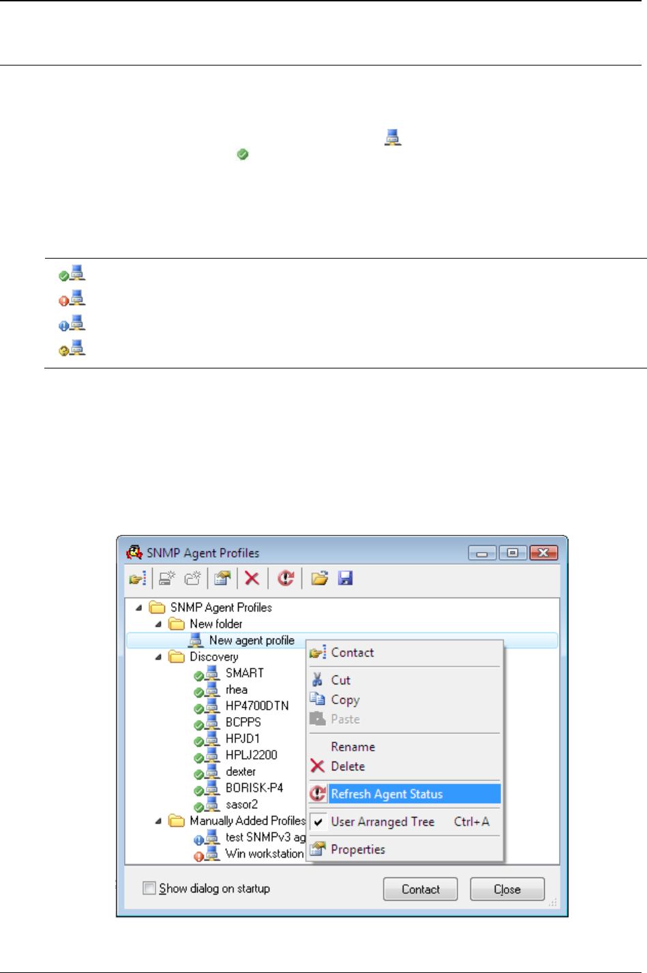Click the SMART agent computer icon
Image resolution: width=647 pixels, height=973 pixels.
pyautogui.click(x=212, y=672)
